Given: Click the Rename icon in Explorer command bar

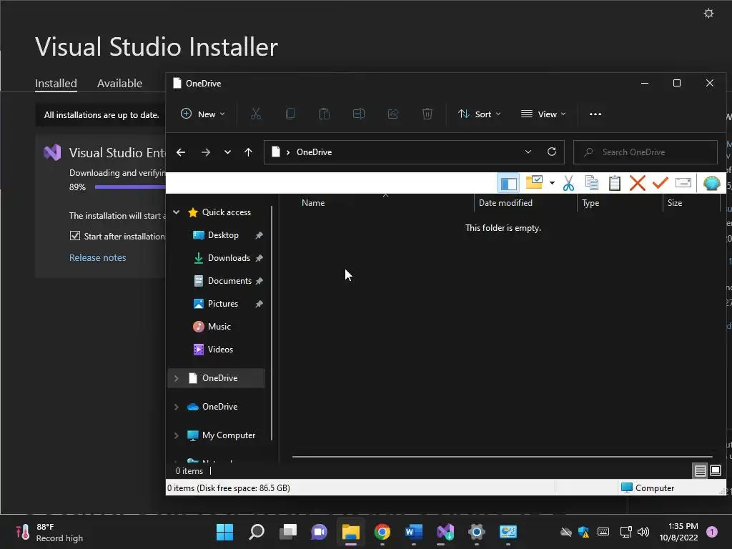Looking at the screenshot, I should pos(359,114).
